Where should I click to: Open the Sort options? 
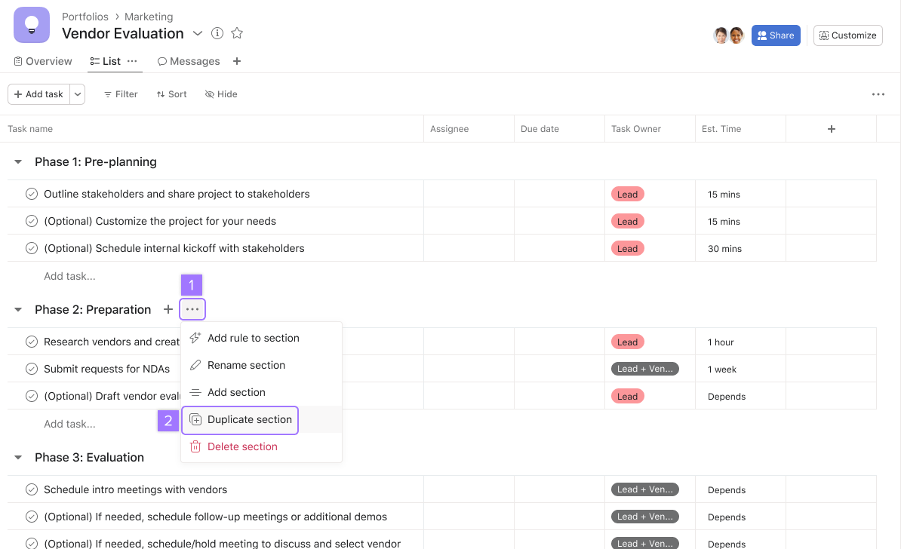point(171,94)
